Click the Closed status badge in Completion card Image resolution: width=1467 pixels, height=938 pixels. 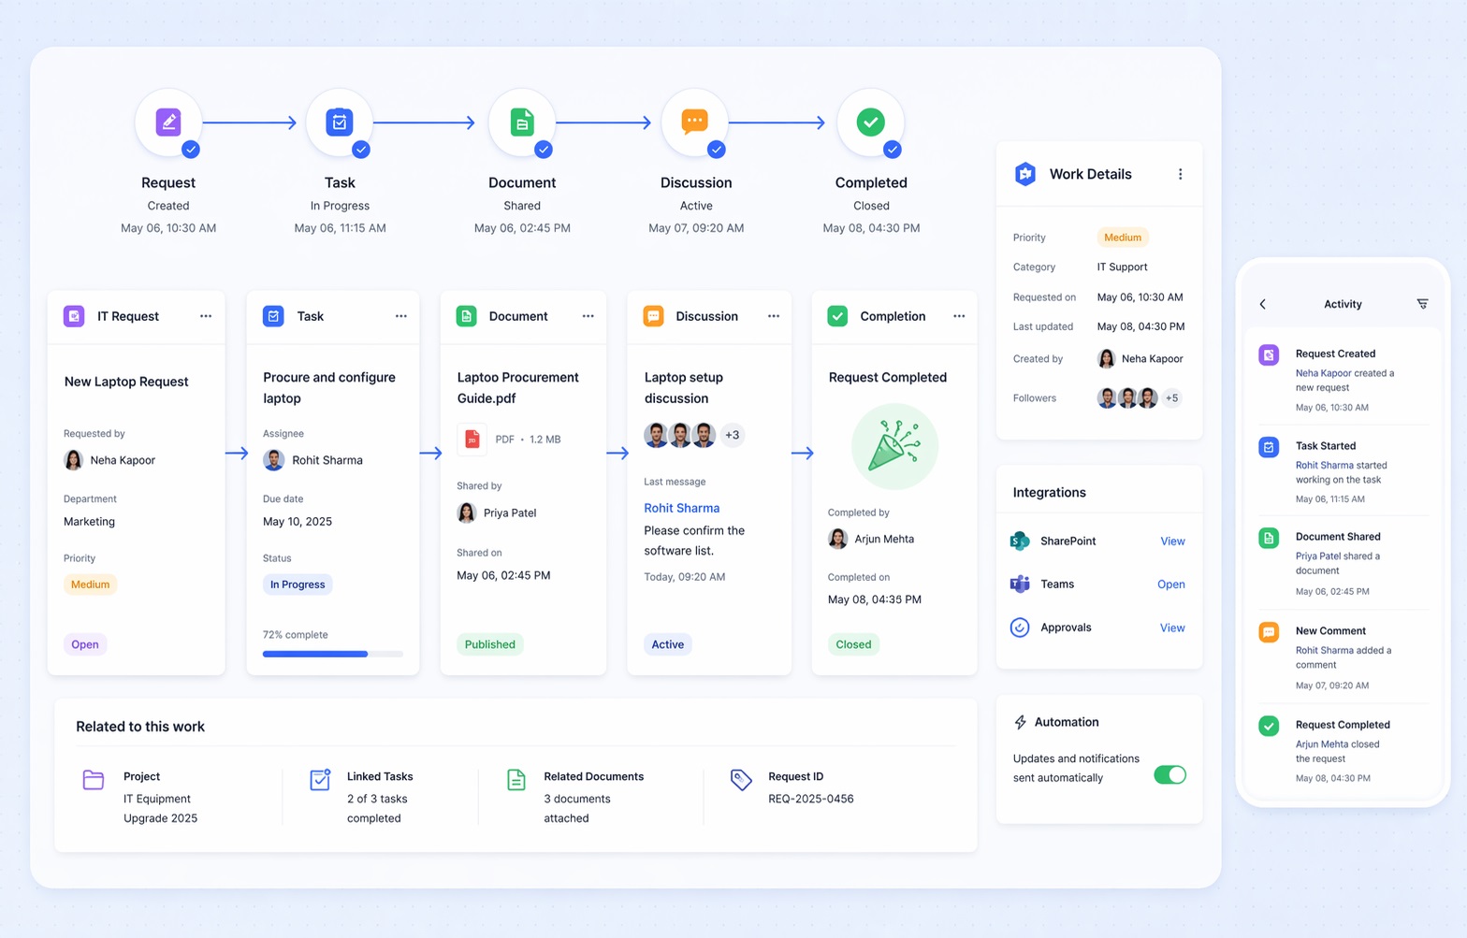[x=853, y=644]
